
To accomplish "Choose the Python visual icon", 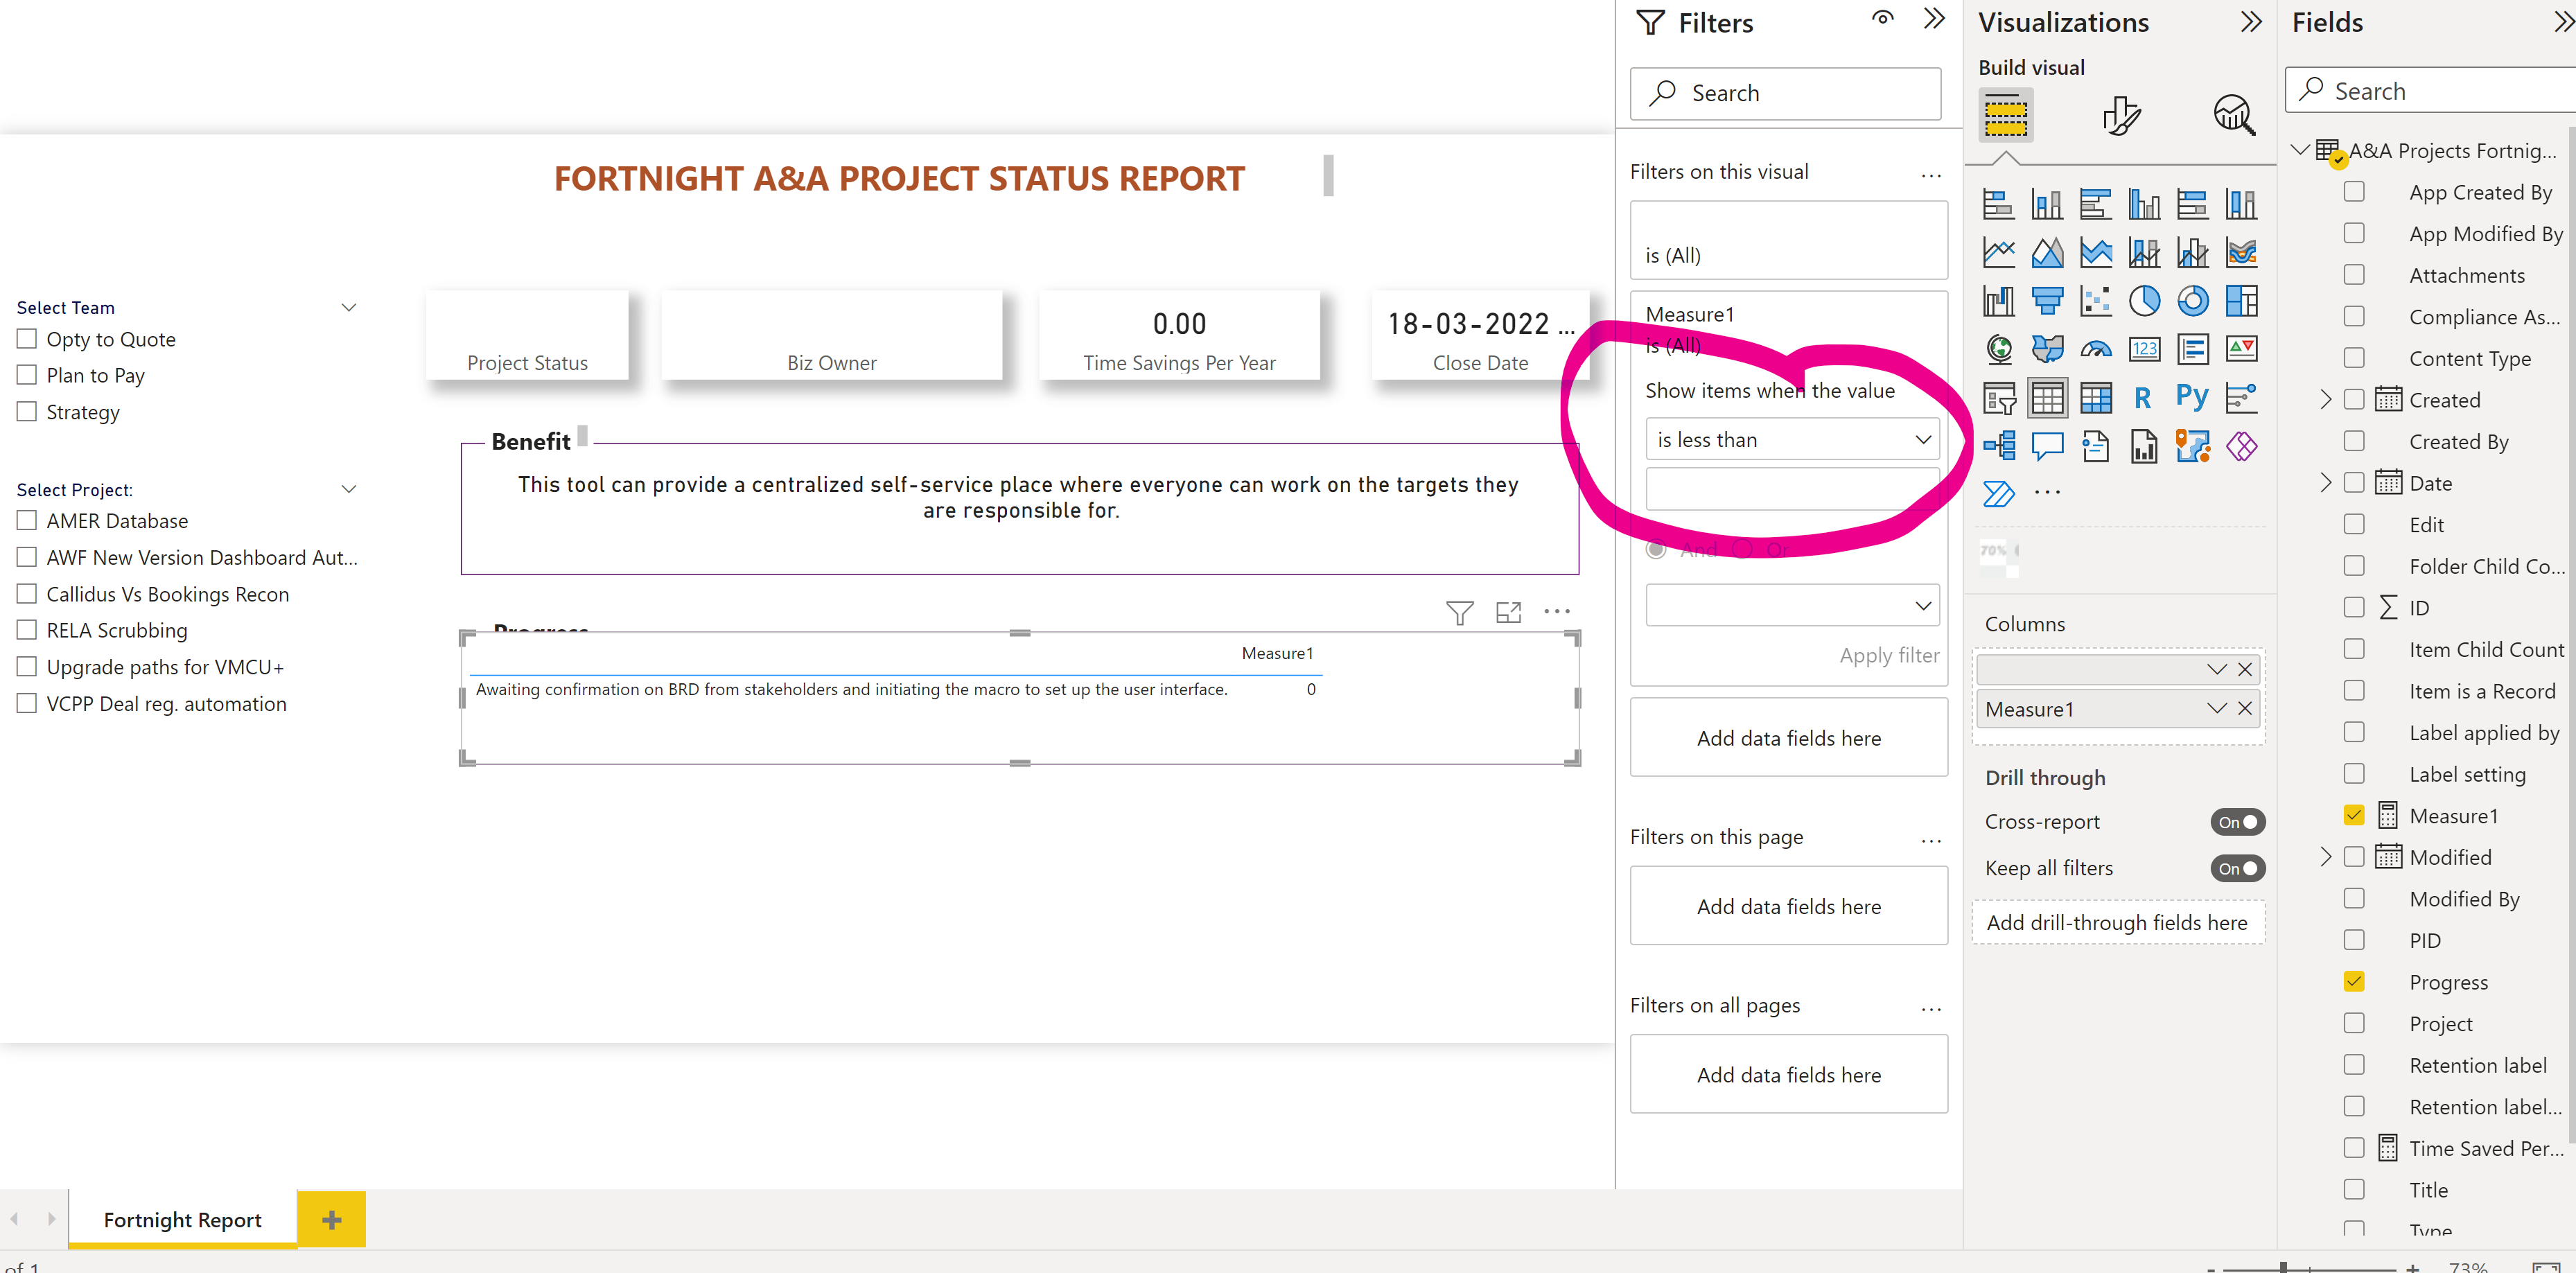I will (2192, 397).
